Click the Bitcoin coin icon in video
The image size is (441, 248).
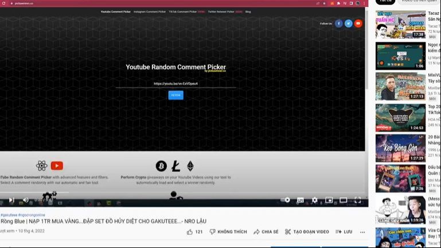[x=161, y=166]
